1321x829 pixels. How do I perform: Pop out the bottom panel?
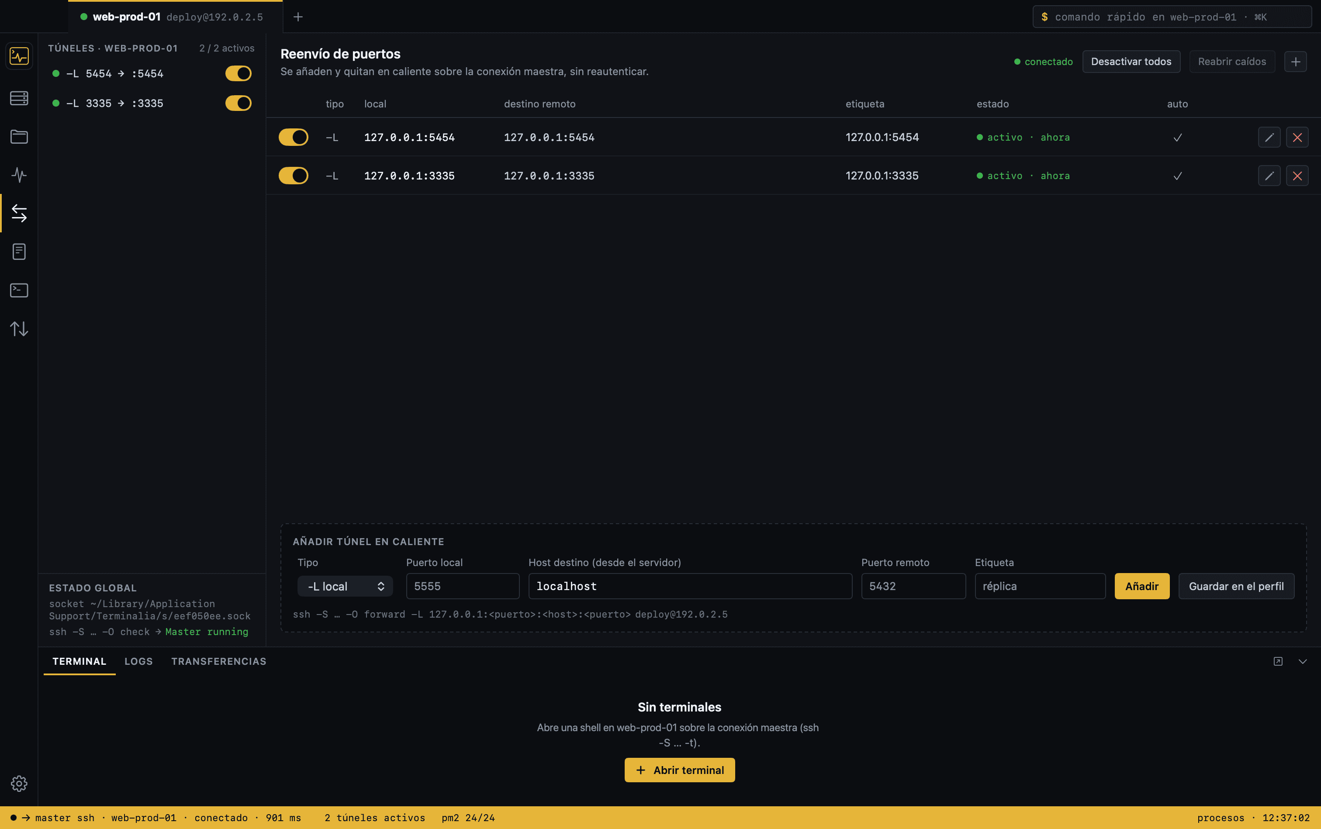pyautogui.click(x=1278, y=661)
